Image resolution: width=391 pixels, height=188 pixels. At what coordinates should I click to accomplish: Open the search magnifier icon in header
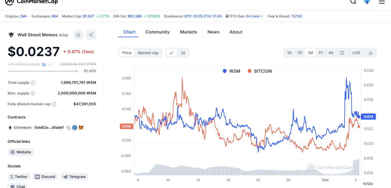coord(353,2)
